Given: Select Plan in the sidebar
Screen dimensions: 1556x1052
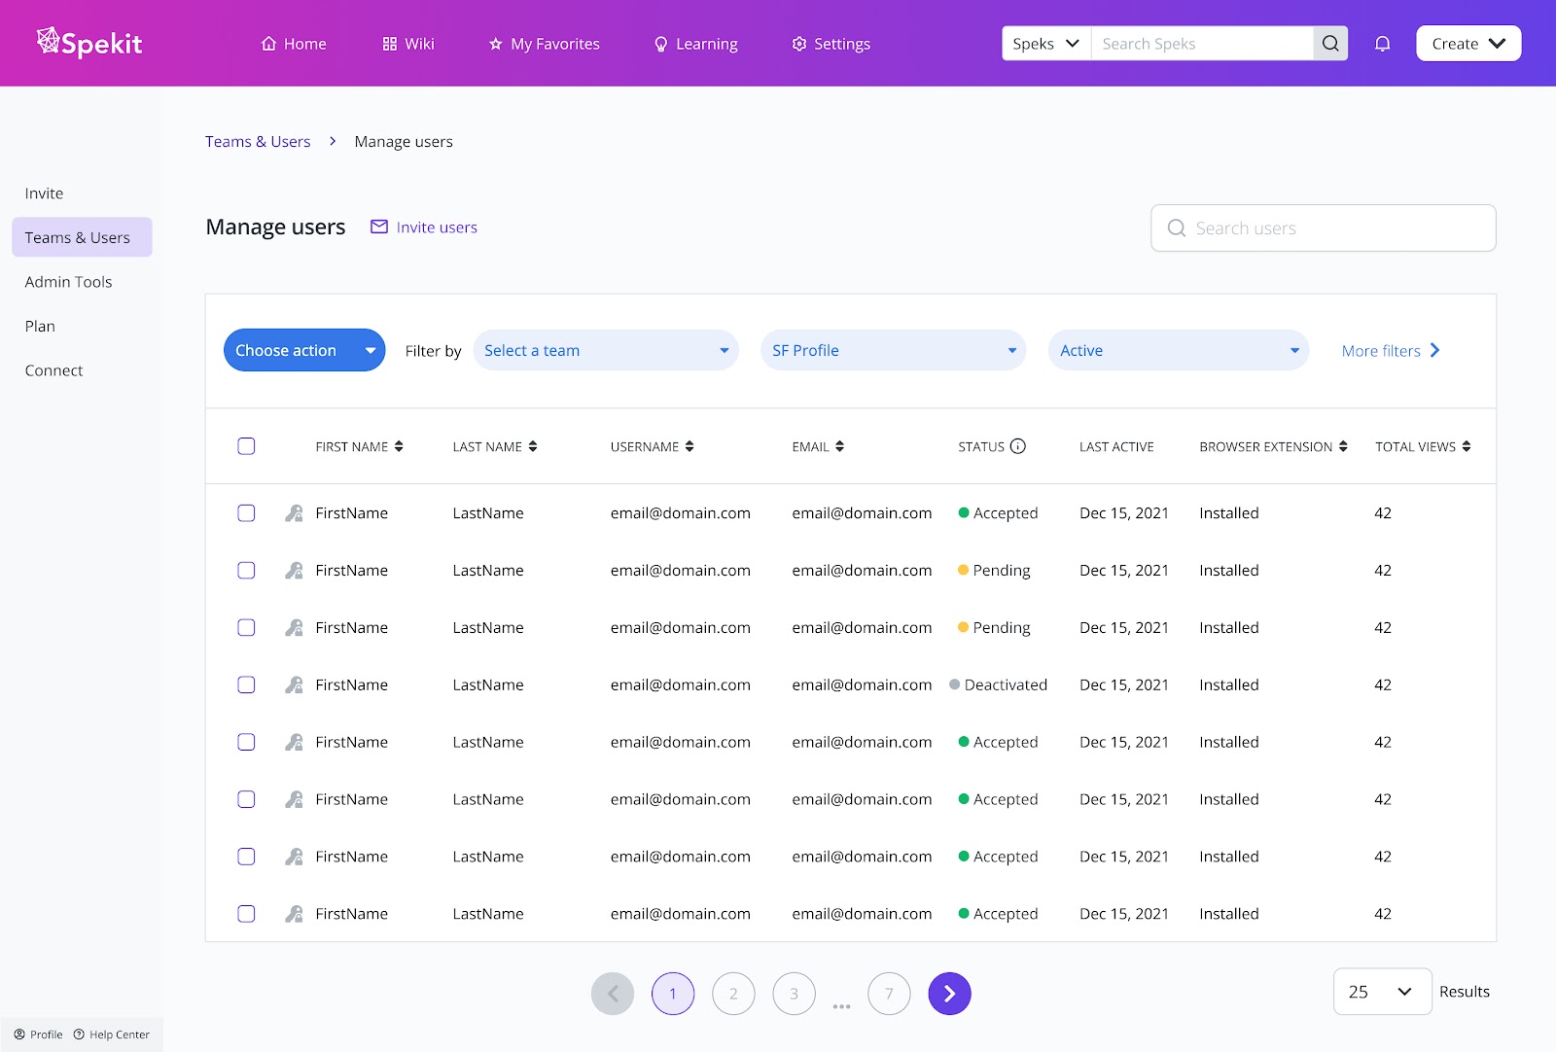Looking at the screenshot, I should (x=40, y=327).
